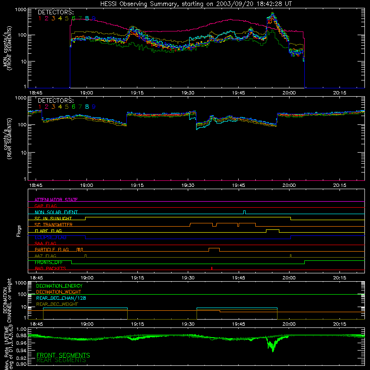
Task: Click the AAZ_FLAG label
Action: (x=45, y=256)
